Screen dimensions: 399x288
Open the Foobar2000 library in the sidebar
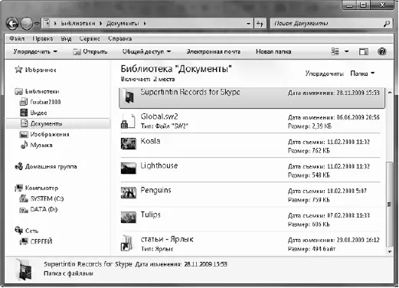[x=45, y=102]
